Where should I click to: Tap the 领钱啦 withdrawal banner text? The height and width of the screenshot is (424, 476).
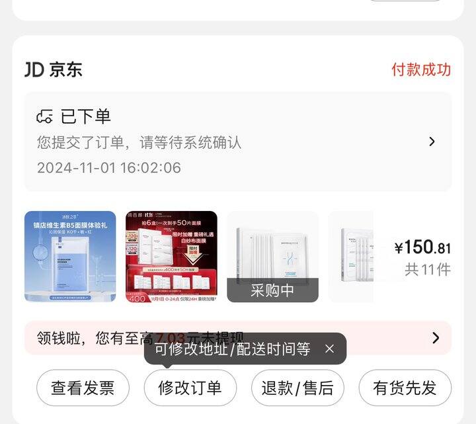point(140,338)
